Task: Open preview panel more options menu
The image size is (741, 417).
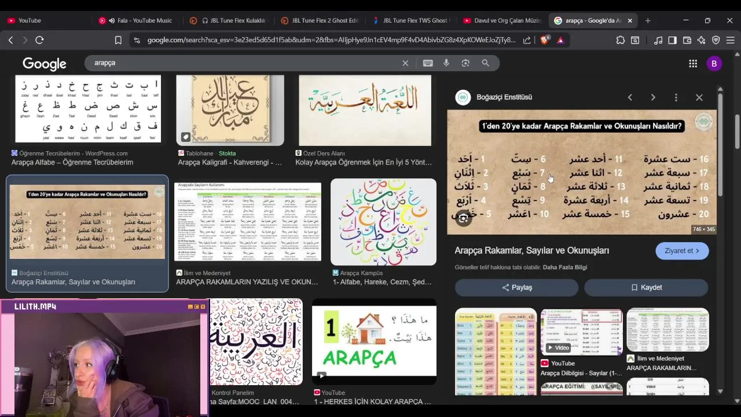Action: 676,97
